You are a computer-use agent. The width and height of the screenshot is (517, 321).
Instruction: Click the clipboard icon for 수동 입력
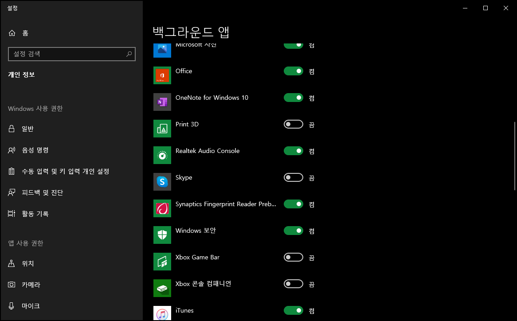point(12,172)
